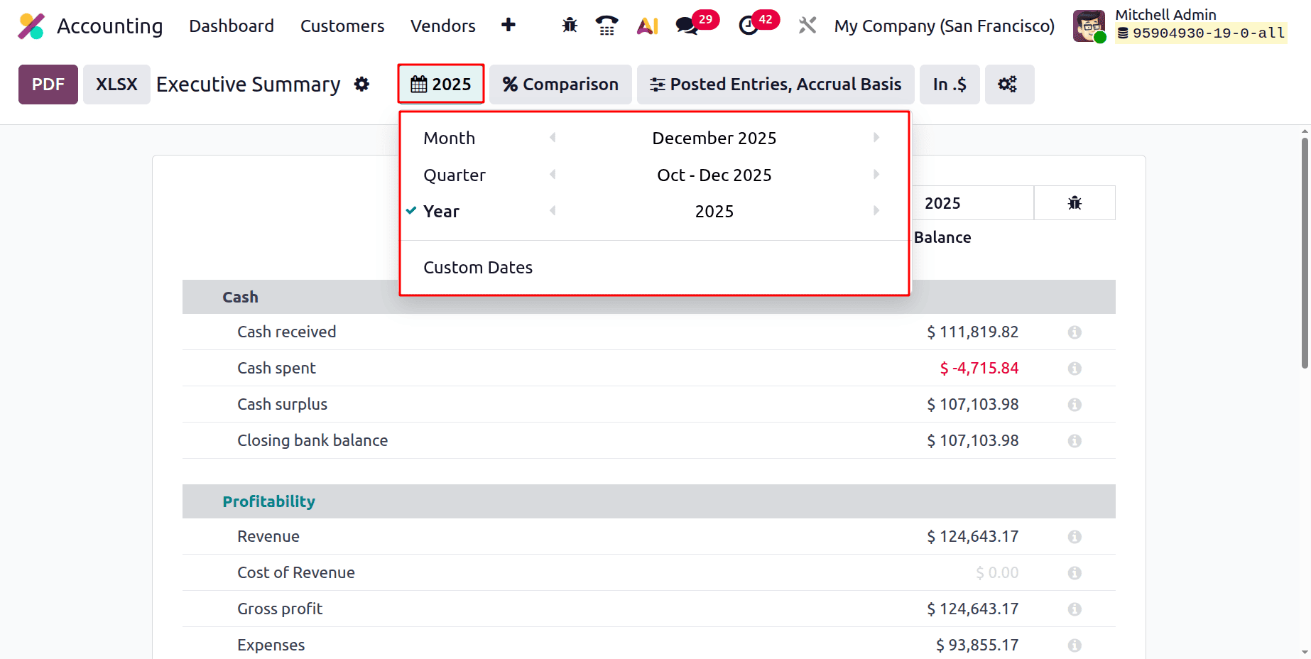Click the phone/VoIP icon
The image size is (1311, 659).
[x=607, y=26]
